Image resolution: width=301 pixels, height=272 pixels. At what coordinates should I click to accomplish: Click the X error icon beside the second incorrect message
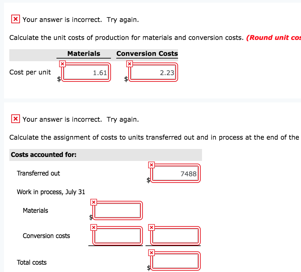click(15, 119)
